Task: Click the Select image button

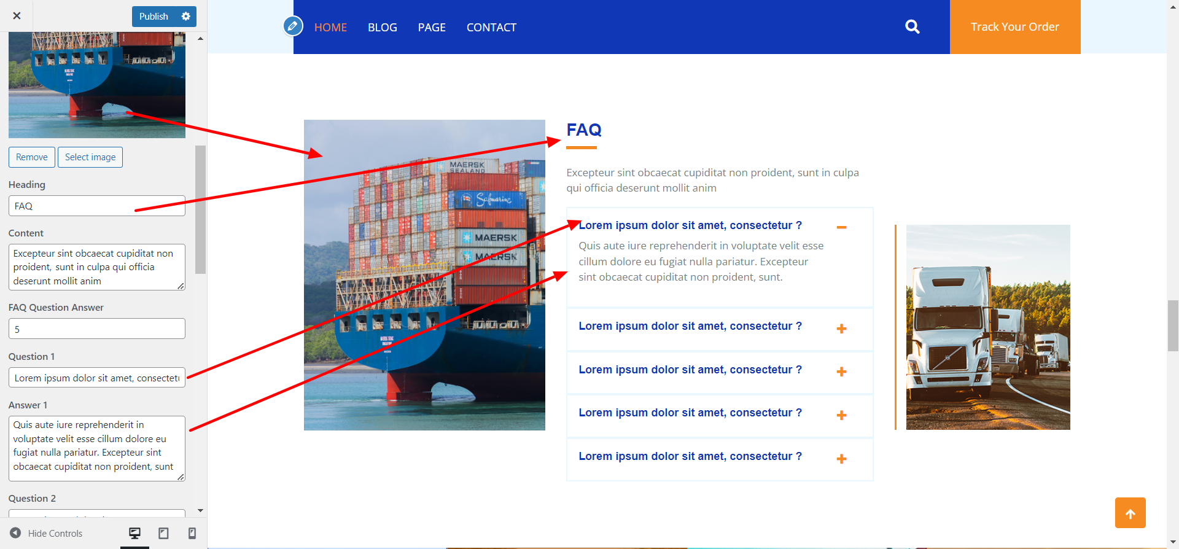Action: point(90,157)
